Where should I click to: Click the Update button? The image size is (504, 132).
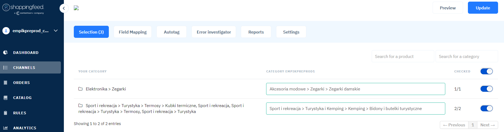[483, 8]
